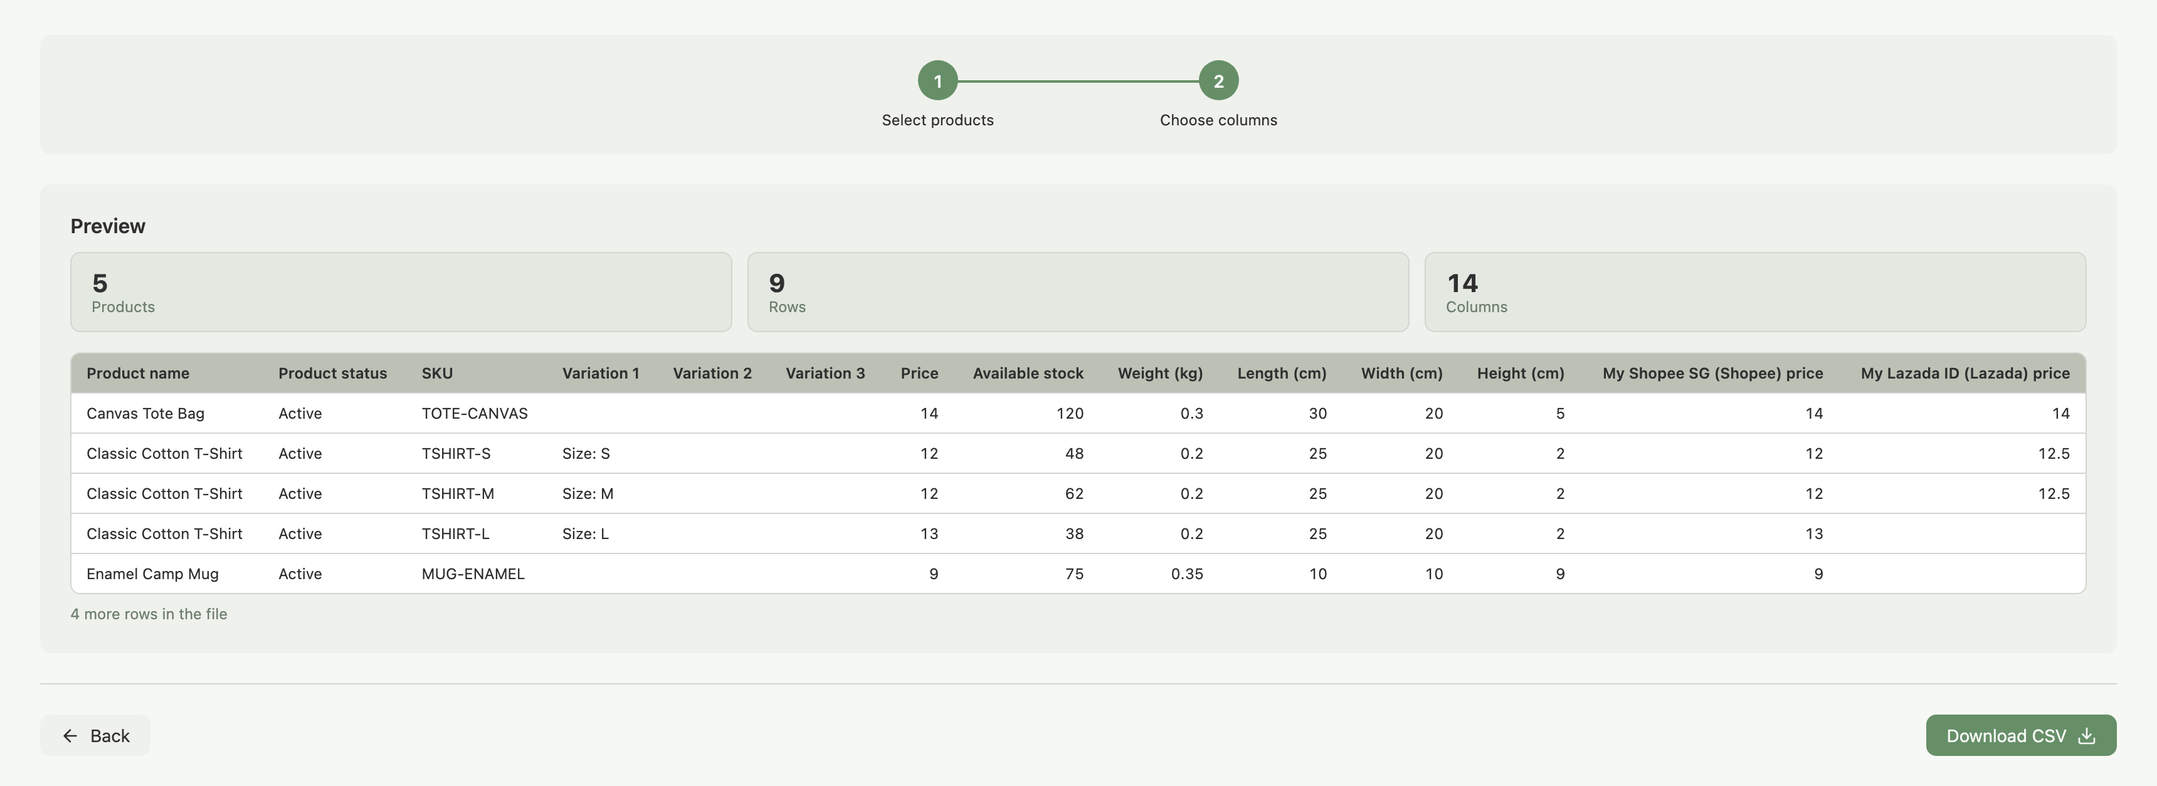Select the 'Select products' step label
2157x786 pixels.
tap(937, 120)
